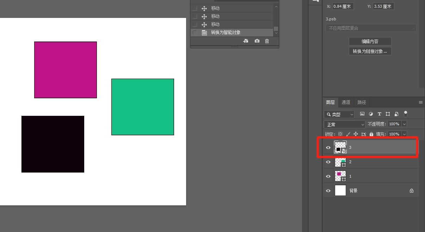The width and height of the screenshot is (425, 232).
Task: Select the white 背景 layer thumbnail
Action: pyautogui.click(x=340, y=191)
